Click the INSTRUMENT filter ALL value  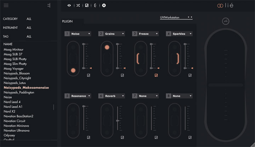point(29,28)
